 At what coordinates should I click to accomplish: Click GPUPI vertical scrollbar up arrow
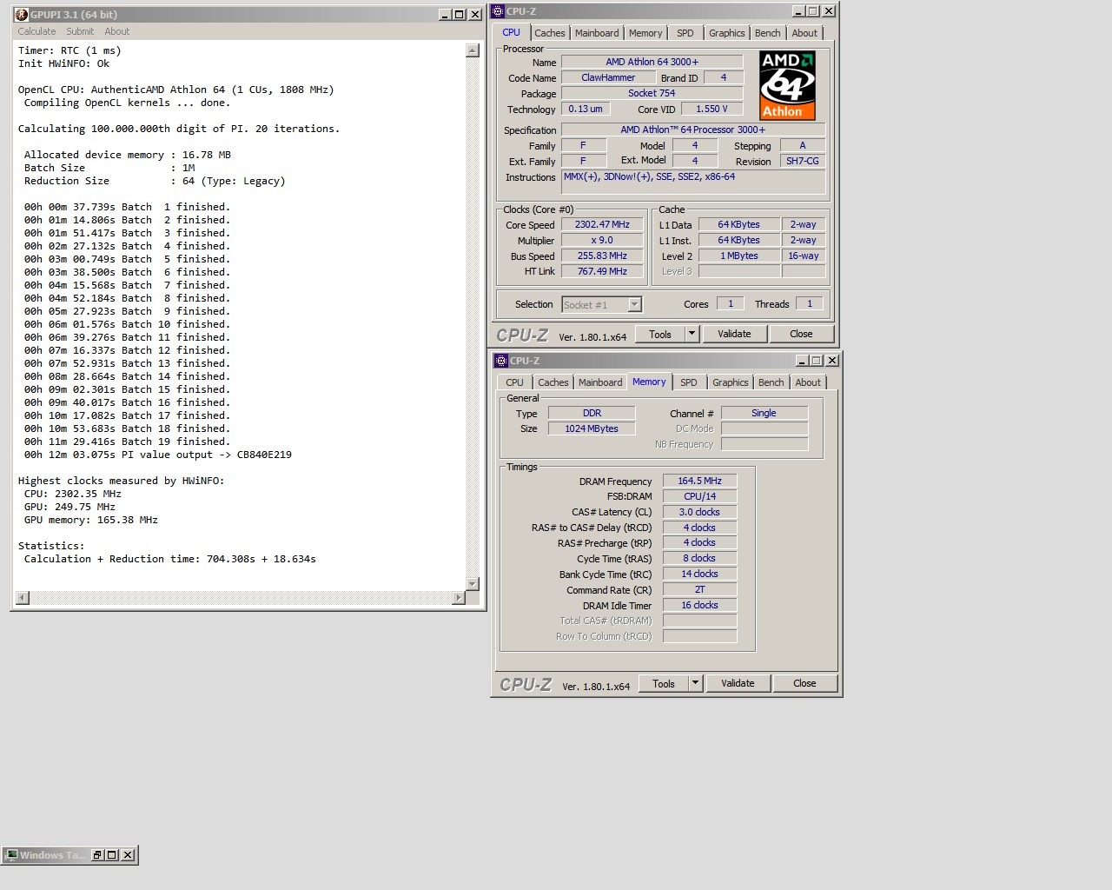(x=473, y=50)
